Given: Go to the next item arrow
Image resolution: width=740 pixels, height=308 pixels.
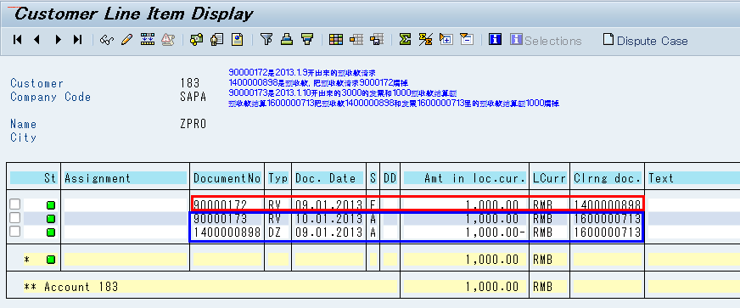Looking at the screenshot, I should pos(58,40).
